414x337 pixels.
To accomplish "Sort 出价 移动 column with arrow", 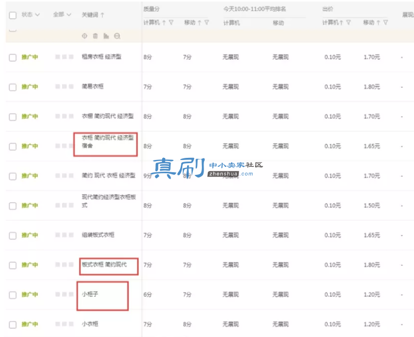I will pos(378,23).
